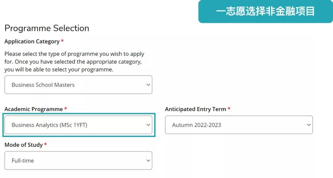
Task: Click the red asterisk beside Academic Programme
Action: (x=66, y=109)
